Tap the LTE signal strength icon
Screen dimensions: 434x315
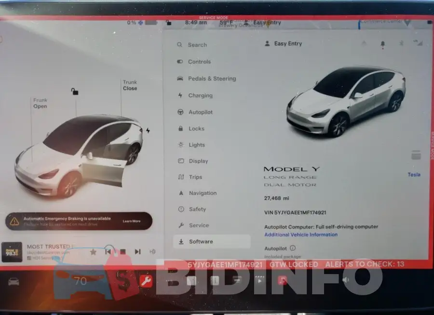418,42
